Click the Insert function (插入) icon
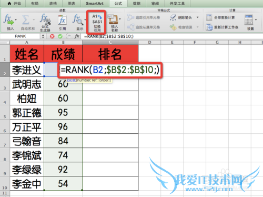This screenshot has width=263, height=197. (x=8, y=19)
